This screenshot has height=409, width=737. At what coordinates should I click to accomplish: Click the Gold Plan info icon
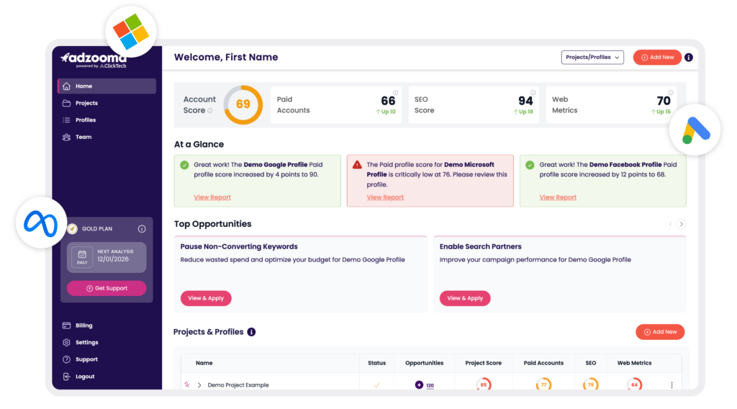click(x=142, y=229)
